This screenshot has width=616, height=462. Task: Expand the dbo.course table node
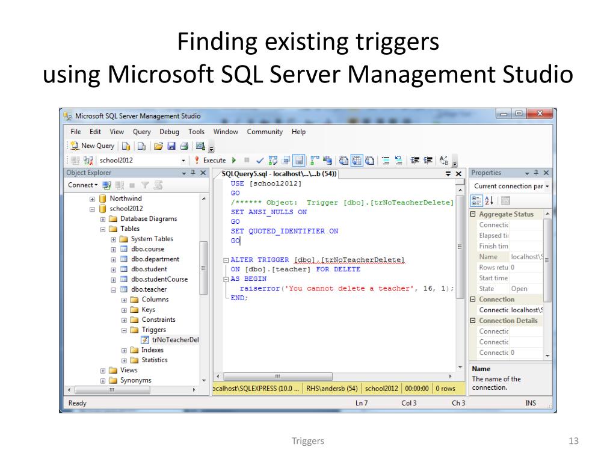113,250
